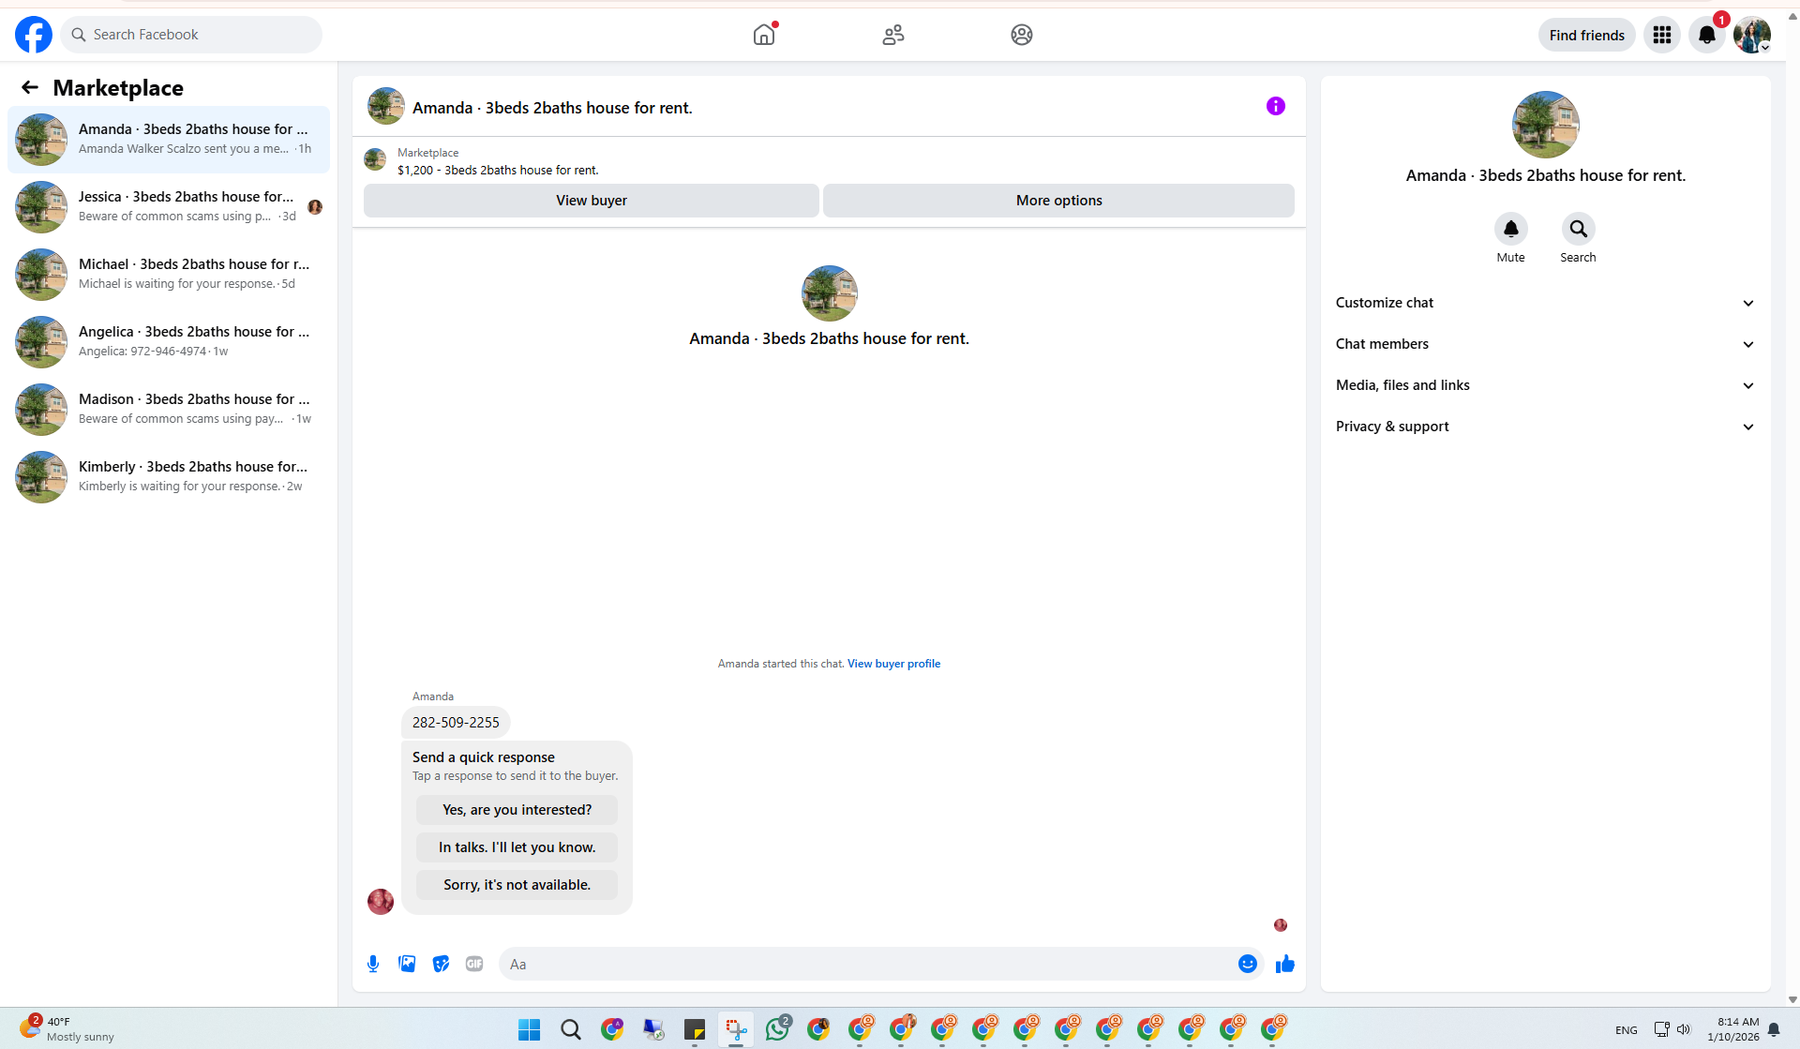Open the Friends tab in the top navigation
The width and height of the screenshot is (1800, 1049).
pyautogui.click(x=892, y=35)
